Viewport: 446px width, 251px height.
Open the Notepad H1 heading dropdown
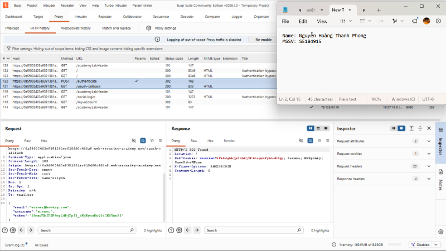click(x=346, y=21)
